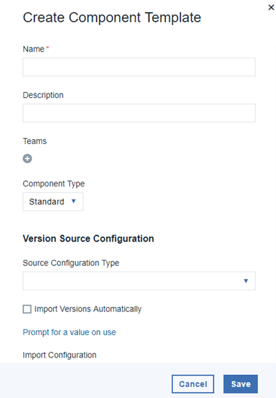Focus the Description text field
The height and width of the screenshot is (398, 276).
pyautogui.click(x=139, y=113)
